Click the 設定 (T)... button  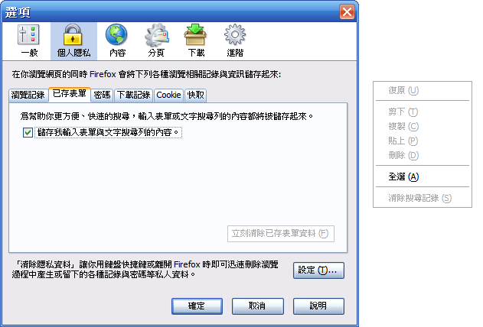coord(318,270)
